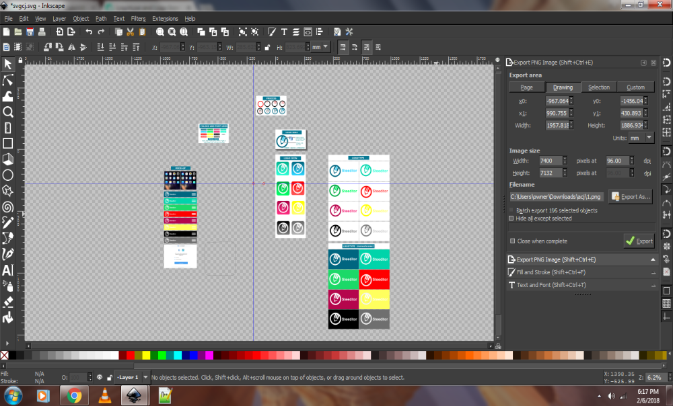673x406 pixels.
Task: Open the Filters menu
Action: [138, 19]
